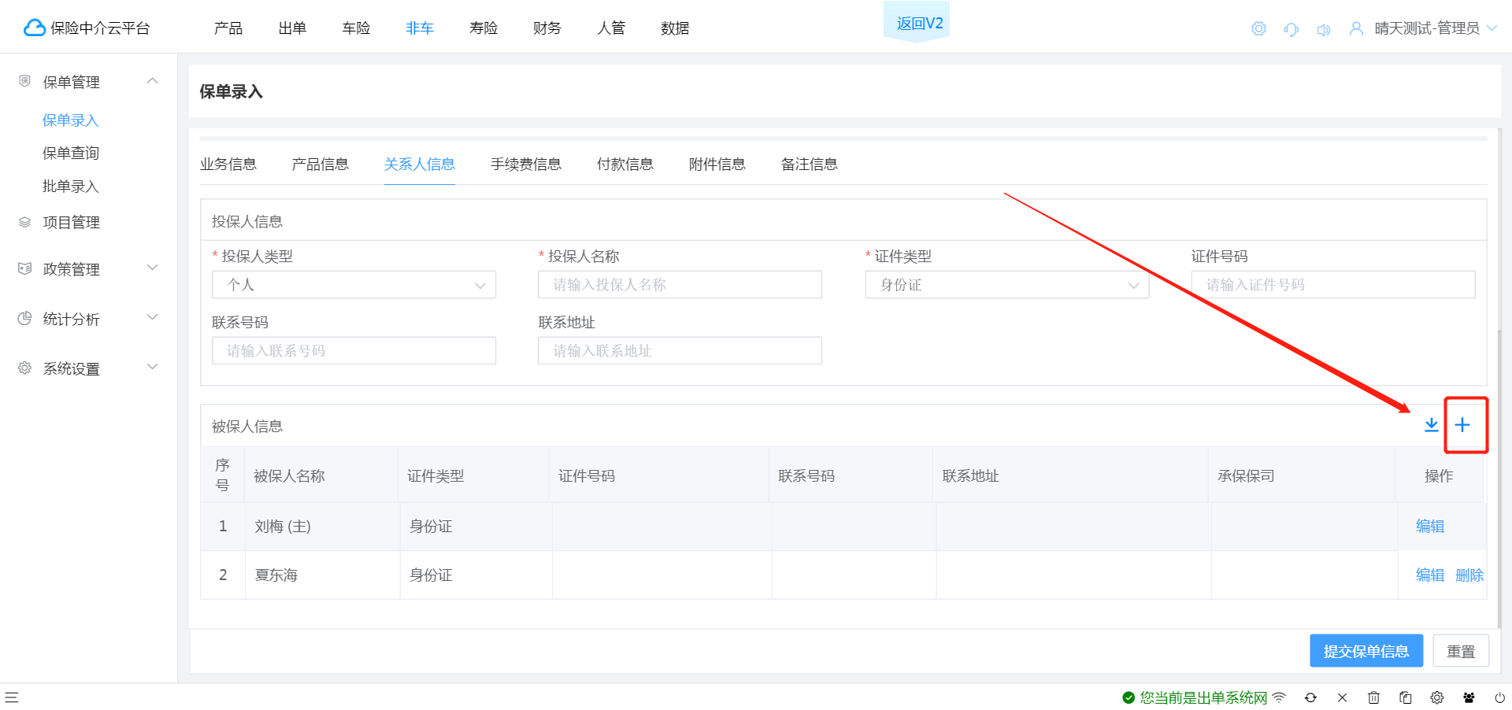Click 删除 for 夏东海 row

pos(1469,575)
